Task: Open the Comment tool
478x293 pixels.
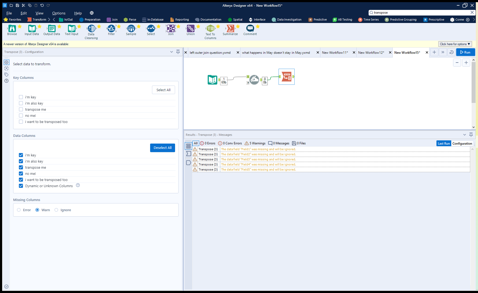Action: pos(250,30)
